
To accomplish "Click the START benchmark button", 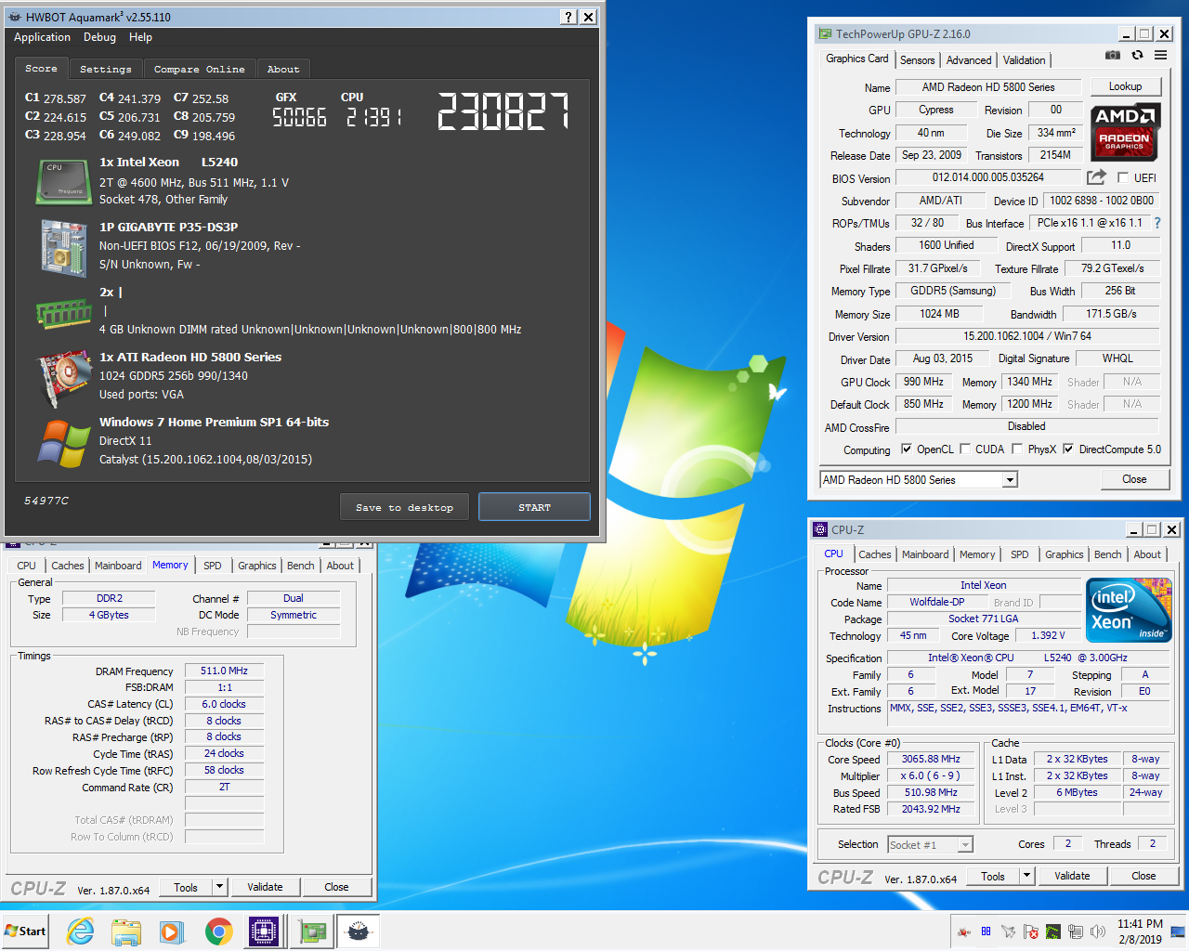I will click(x=534, y=507).
